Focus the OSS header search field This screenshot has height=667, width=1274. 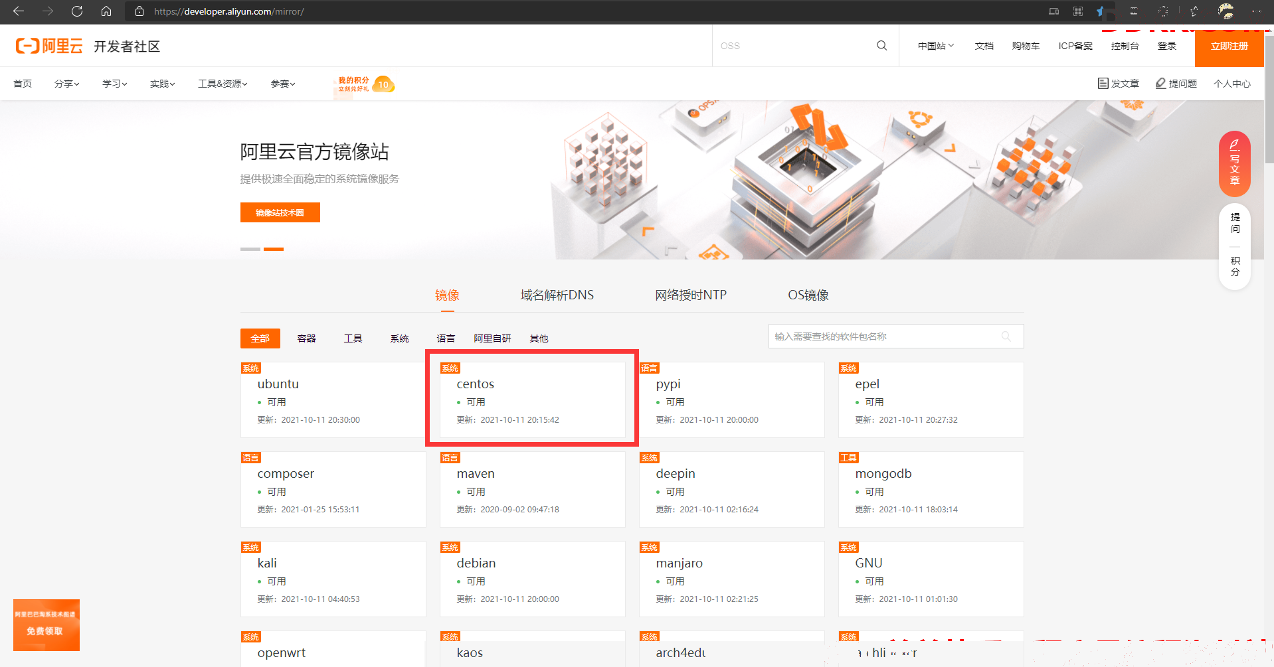794,46
